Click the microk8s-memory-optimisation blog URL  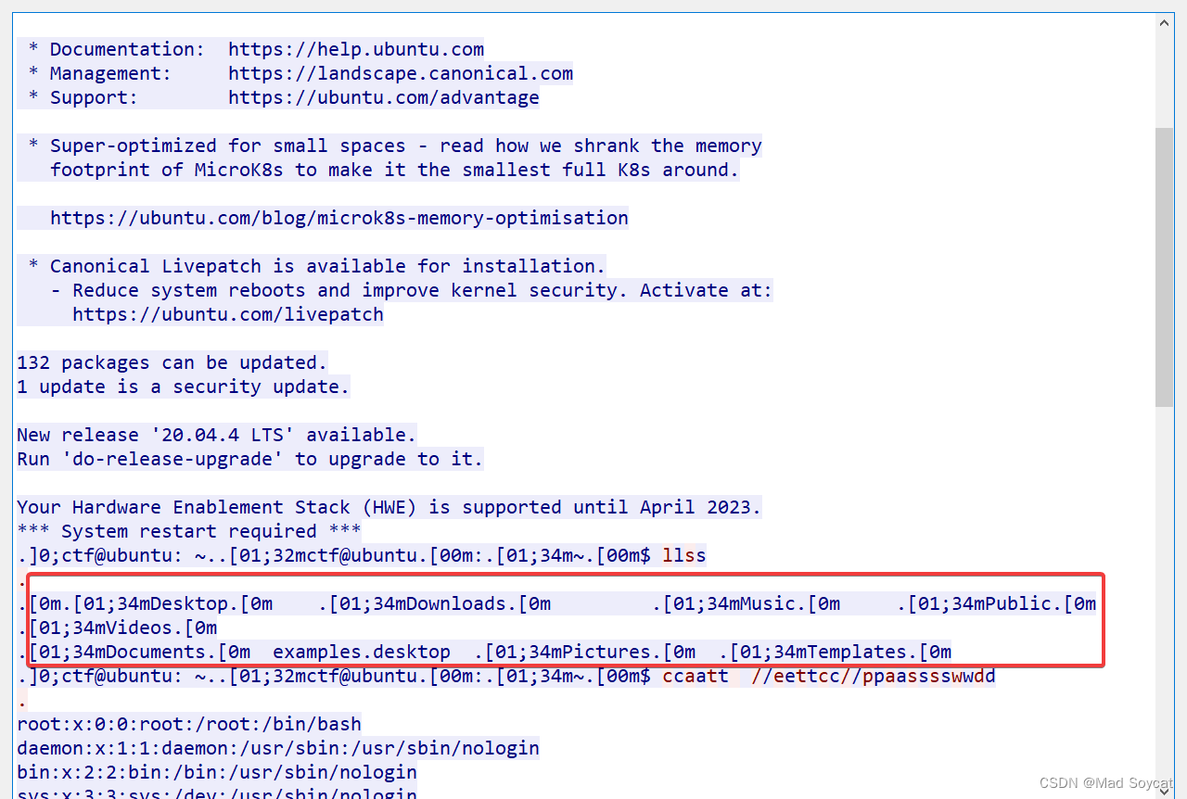pyautogui.click(x=339, y=218)
